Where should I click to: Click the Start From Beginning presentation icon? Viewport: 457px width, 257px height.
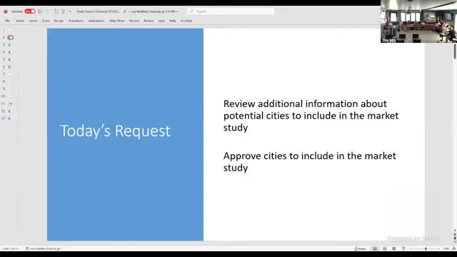63,11
